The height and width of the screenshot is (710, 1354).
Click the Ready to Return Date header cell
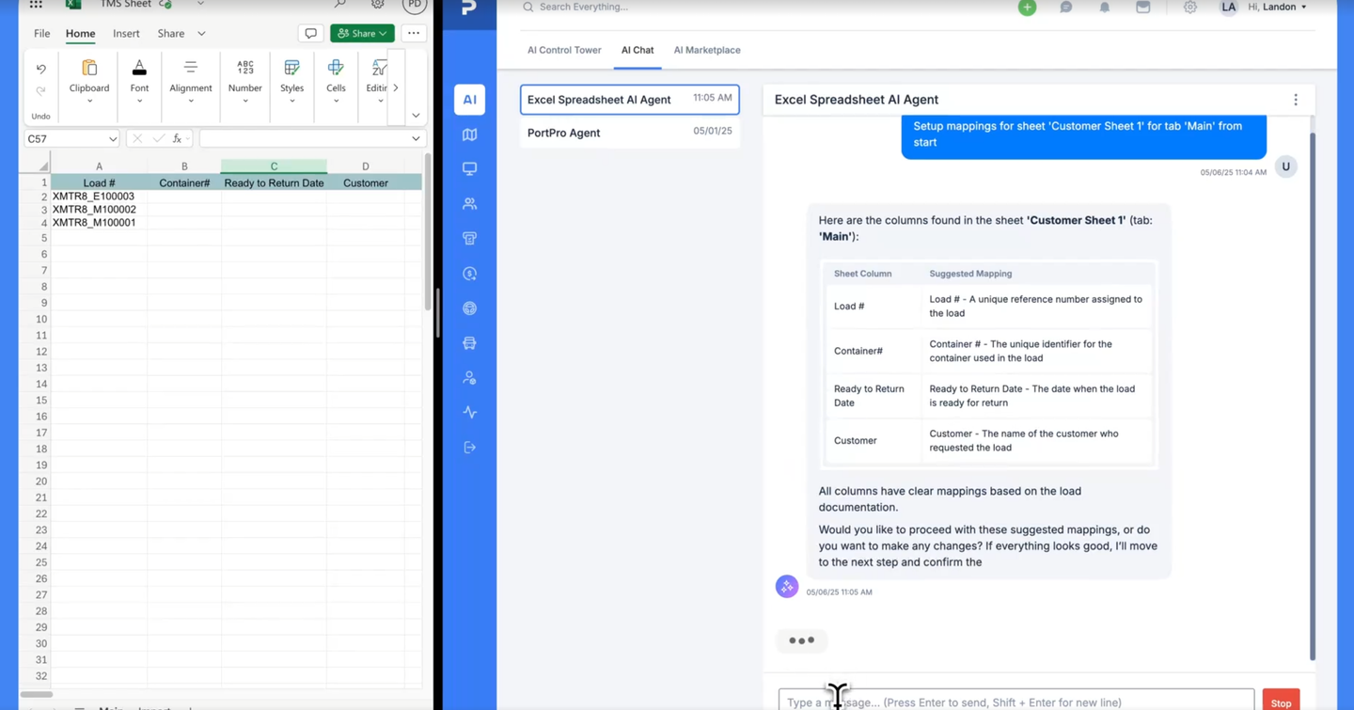(274, 182)
